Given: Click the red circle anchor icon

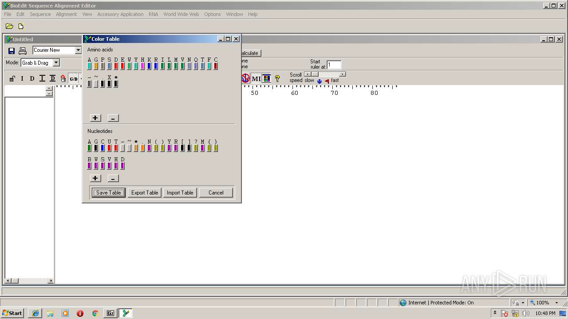Looking at the screenshot, I should point(245,78).
